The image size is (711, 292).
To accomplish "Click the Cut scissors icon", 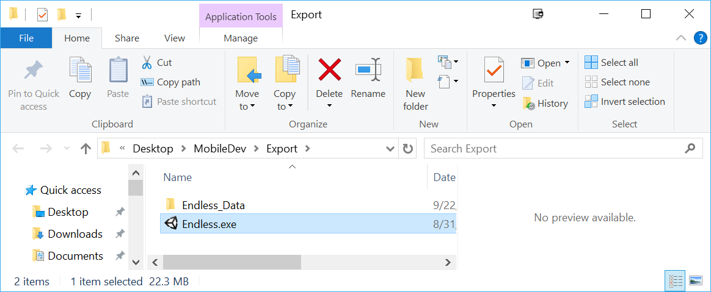I will pos(147,62).
